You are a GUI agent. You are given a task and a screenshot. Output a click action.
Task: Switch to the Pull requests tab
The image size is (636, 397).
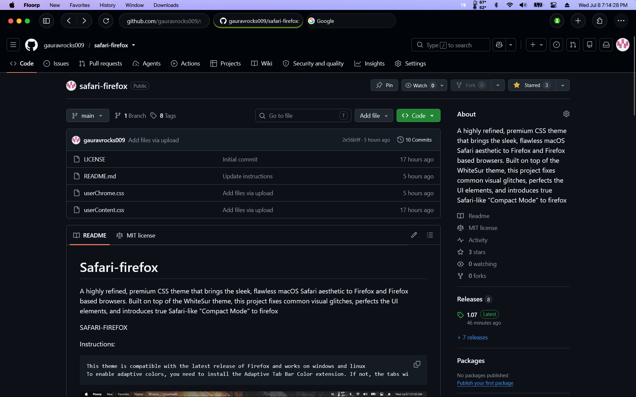click(x=101, y=64)
